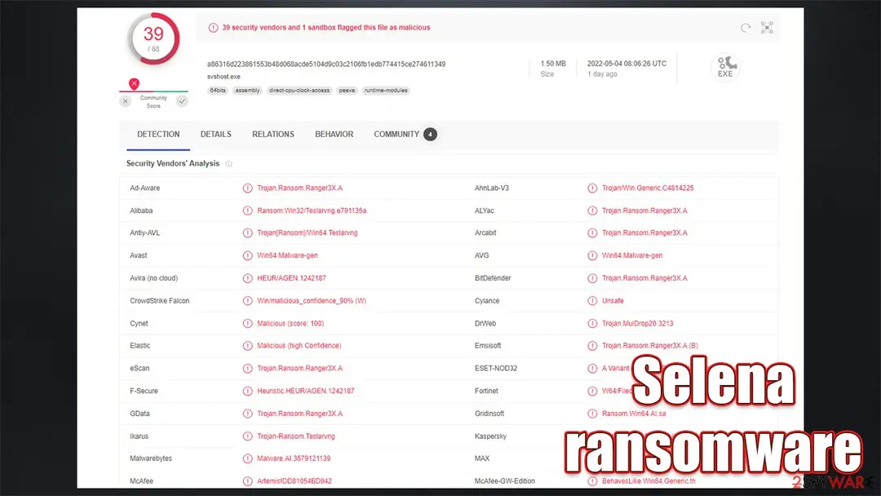Screen dimensions: 881x496
Task: Click the 2022-05-04 08:06:26 UTC timestamp
Action: pyautogui.click(x=627, y=64)
